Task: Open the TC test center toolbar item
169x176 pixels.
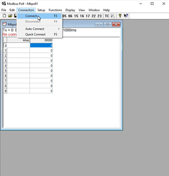Action: click(107, 16)
